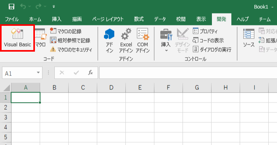Customize the Quick Access Toolbar
Screen dimensions: 277x145
tap(54, 7)
